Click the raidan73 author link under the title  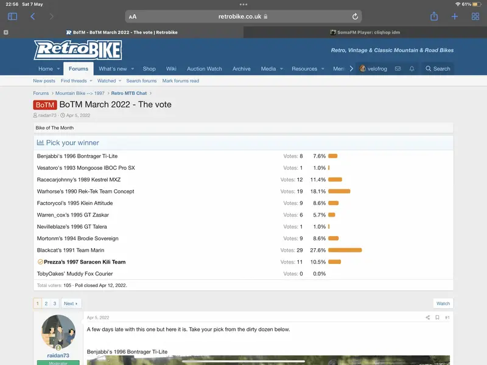[47, 115]
